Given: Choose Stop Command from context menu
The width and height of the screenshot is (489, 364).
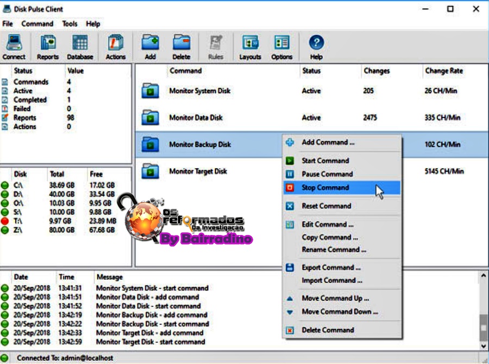Looking at the screenshot, I should coord(342,187).
